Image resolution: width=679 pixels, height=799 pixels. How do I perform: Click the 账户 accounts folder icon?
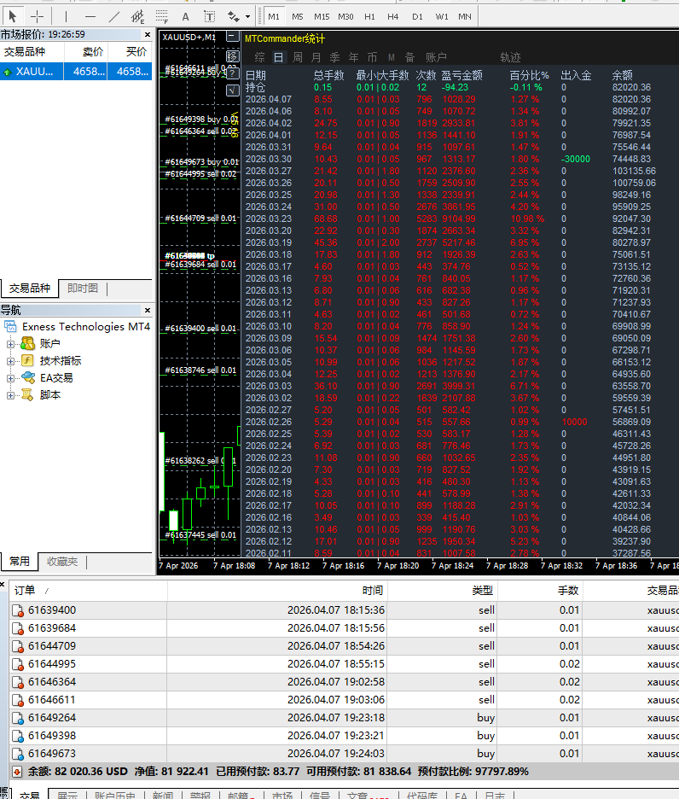point(27,343)
